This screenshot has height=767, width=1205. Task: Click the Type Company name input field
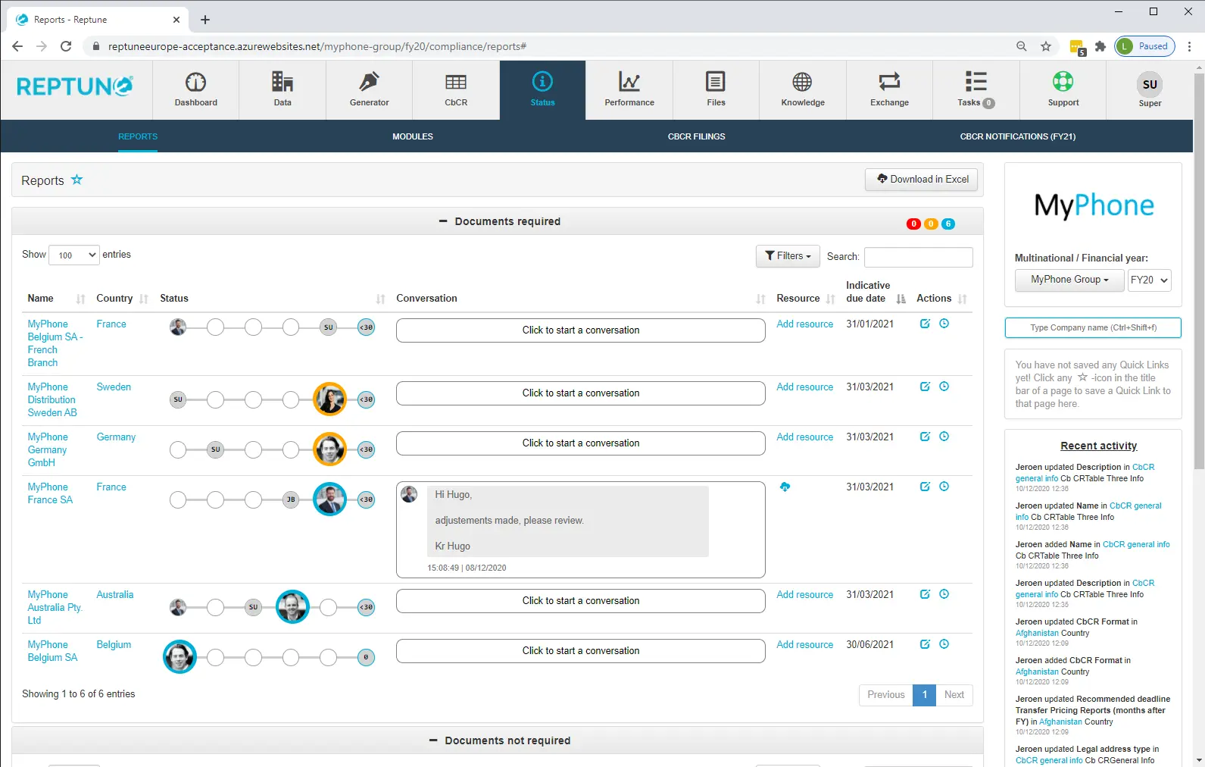tap(1093, 327)
